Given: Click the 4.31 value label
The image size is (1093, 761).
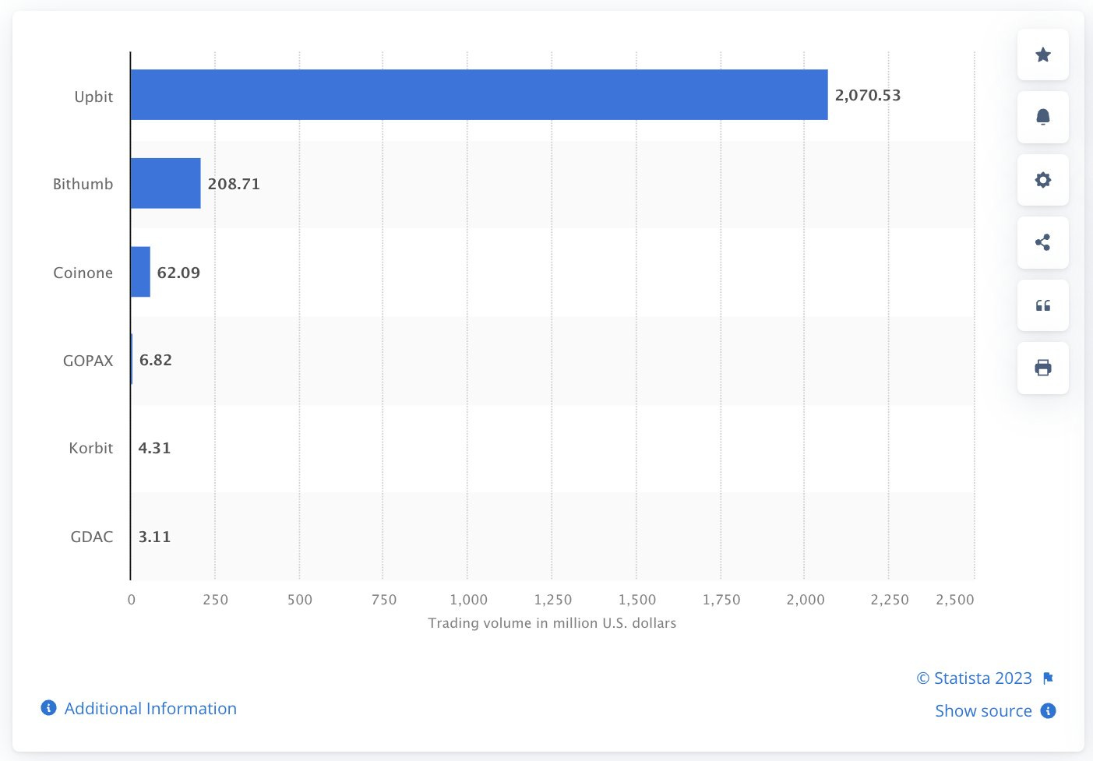Looking at the screenshot, I should (154, 448).
